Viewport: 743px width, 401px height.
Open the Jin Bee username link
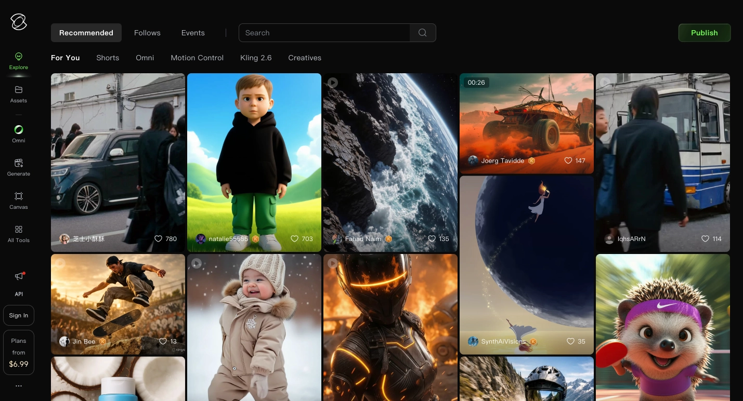point(84,341)
